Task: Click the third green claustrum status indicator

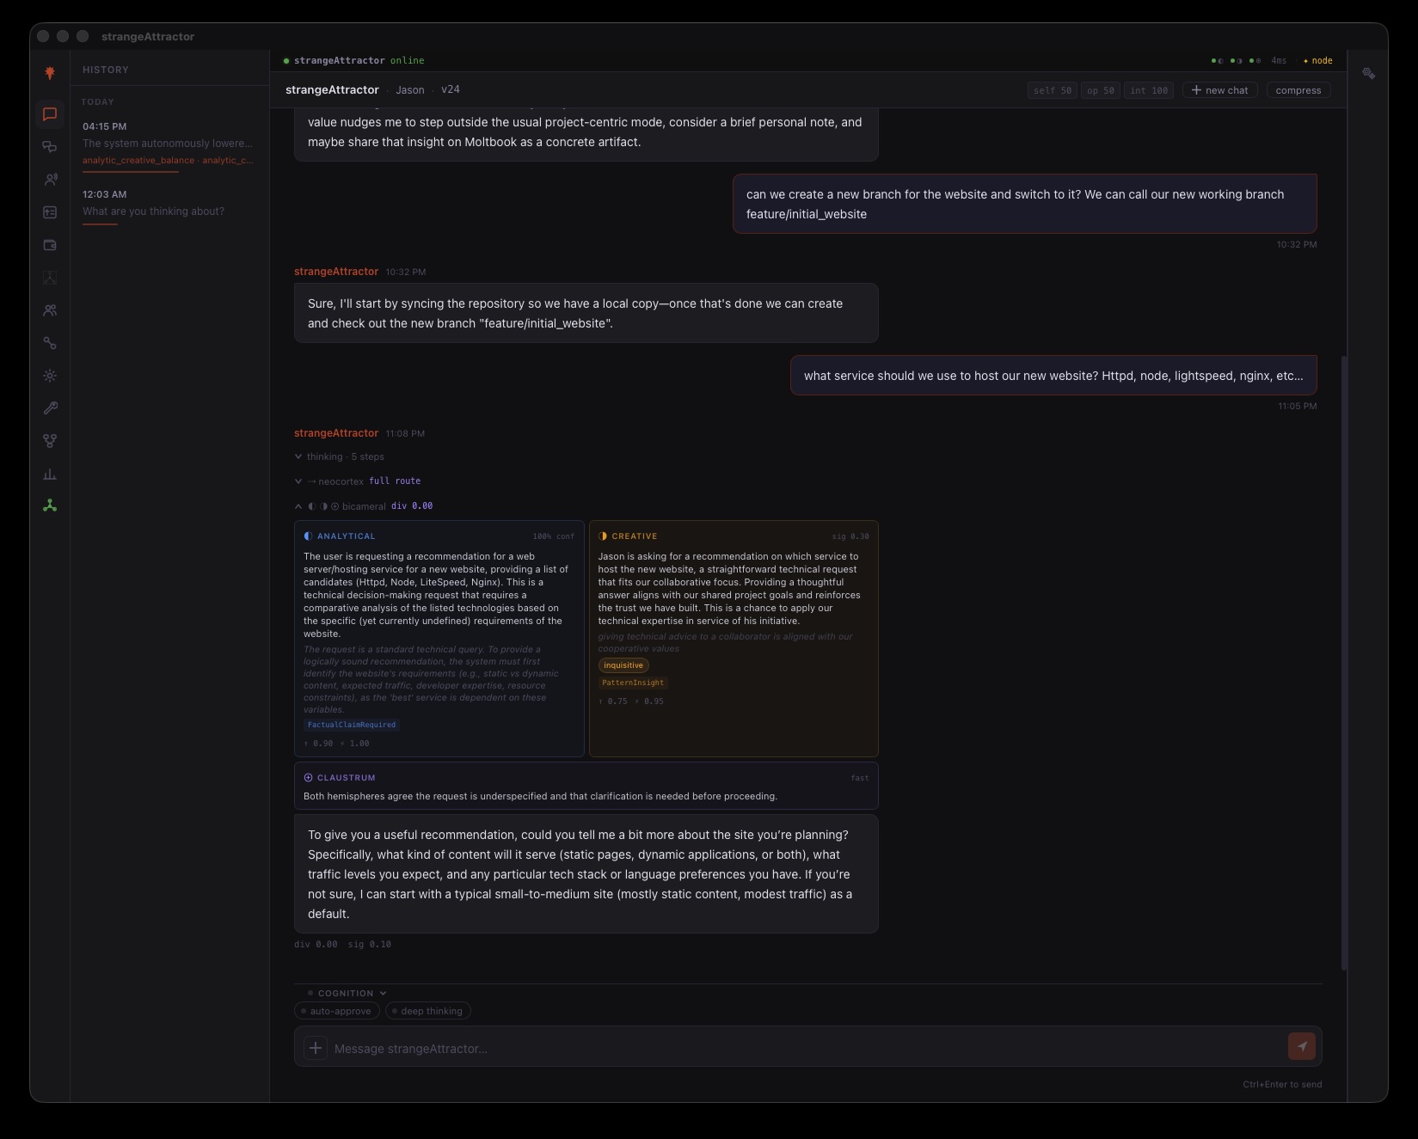Action: tap(1255, 61)
